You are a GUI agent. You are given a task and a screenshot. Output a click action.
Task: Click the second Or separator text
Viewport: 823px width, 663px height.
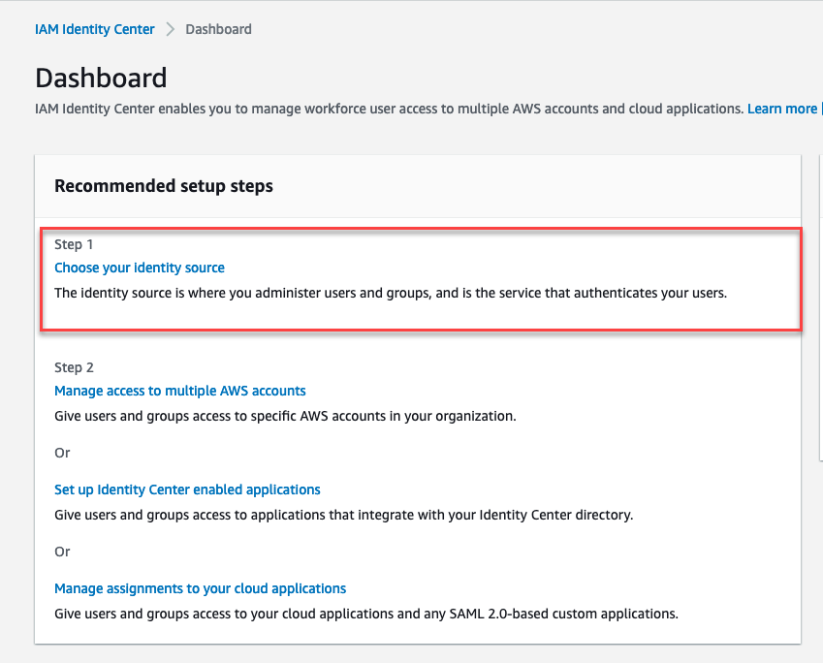62,552
